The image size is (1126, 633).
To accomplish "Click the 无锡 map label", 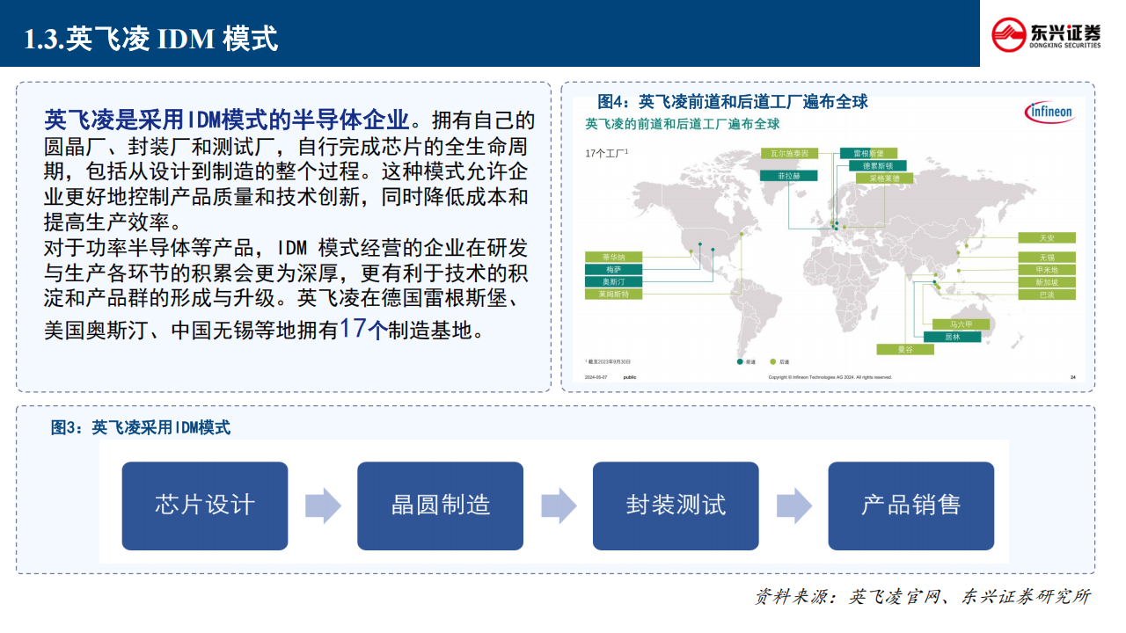I will (1046, 258).
